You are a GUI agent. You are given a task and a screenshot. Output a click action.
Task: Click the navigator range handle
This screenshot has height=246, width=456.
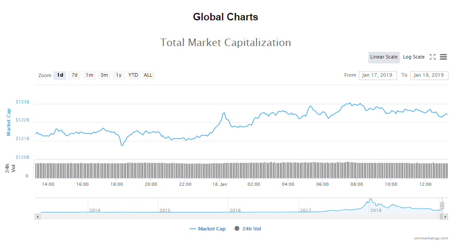pos(442,206)
